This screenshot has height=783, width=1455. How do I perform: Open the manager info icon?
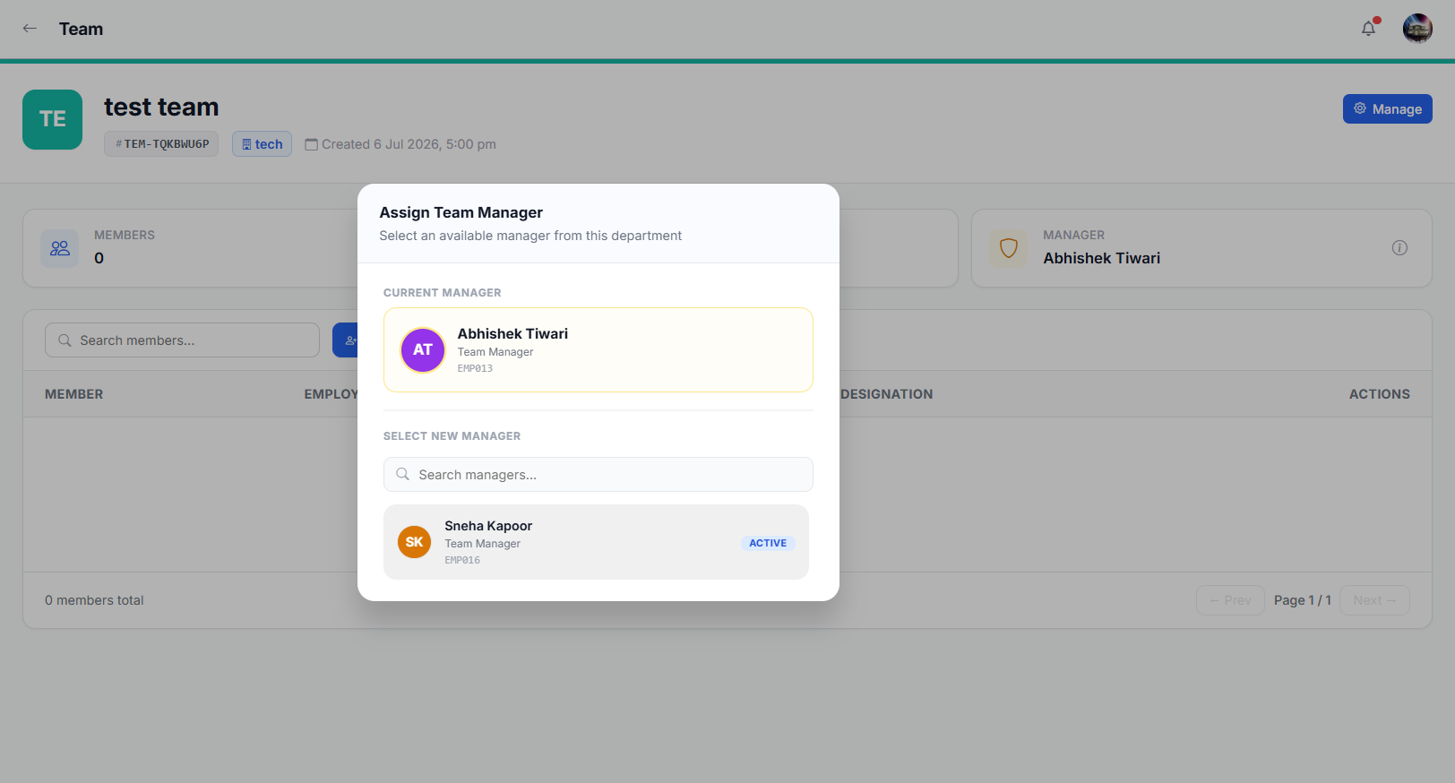pos(1399,248)
